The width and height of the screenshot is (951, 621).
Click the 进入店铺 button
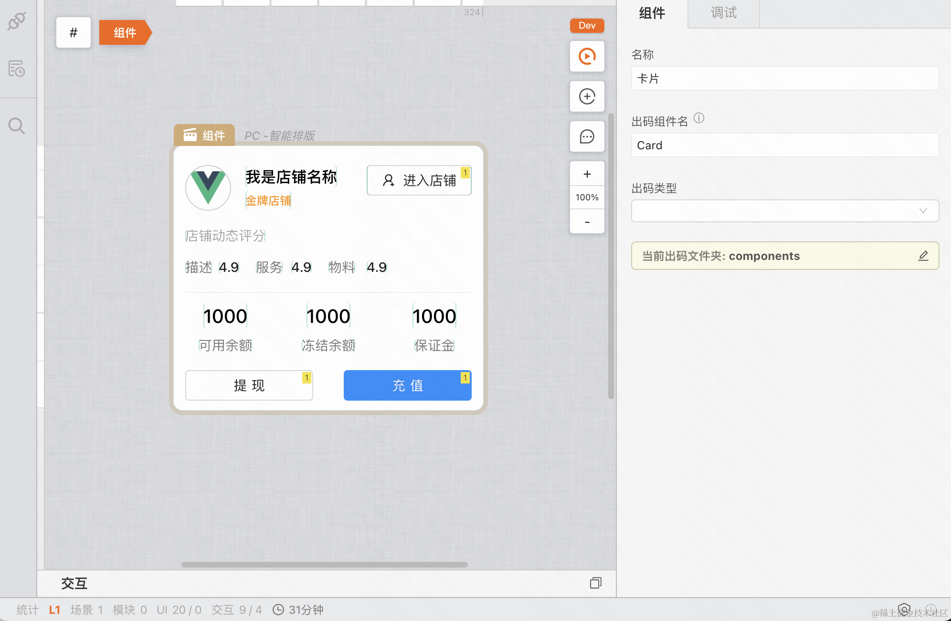click(x=419, y=180)
